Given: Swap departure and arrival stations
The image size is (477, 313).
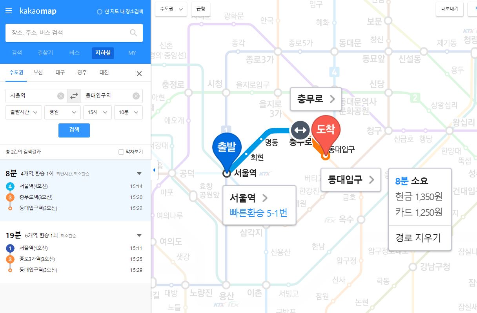Looking at the screenshot, I should tap(74, 96).
